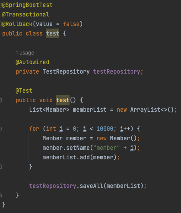Viewport: 181px width, 213px height.
Task: Collapse the test() method fold marker
Action: point(1,100)
